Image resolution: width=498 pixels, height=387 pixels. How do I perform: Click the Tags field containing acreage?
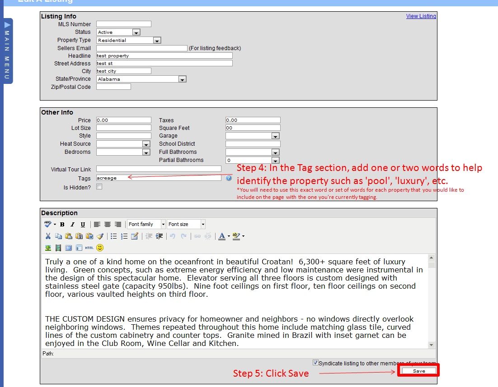(159, 178)
